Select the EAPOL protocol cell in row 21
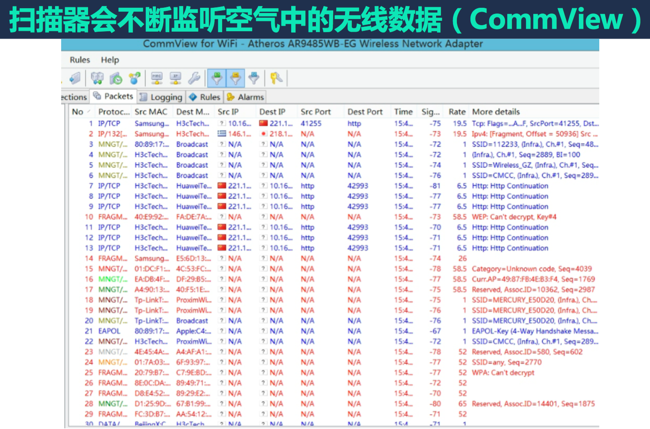 (x=109, y=331)
